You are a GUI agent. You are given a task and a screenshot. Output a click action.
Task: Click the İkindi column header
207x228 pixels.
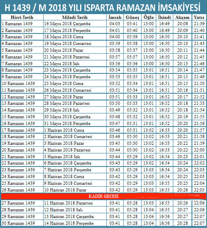(165, 17)
